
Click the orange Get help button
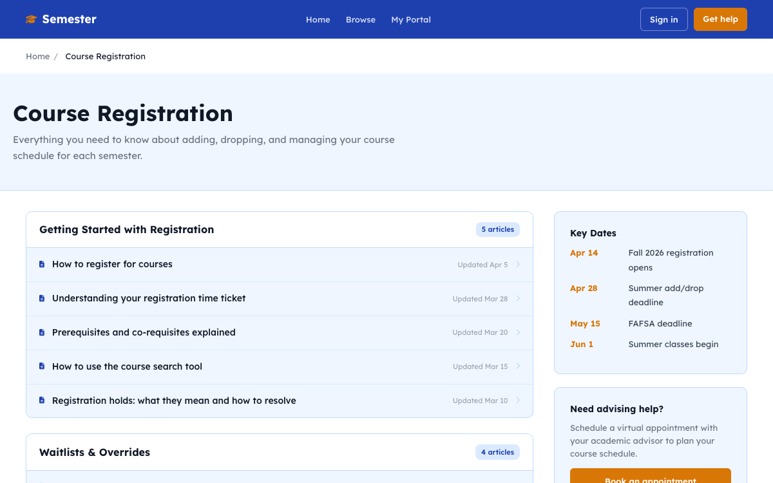(x=720, y=19)
